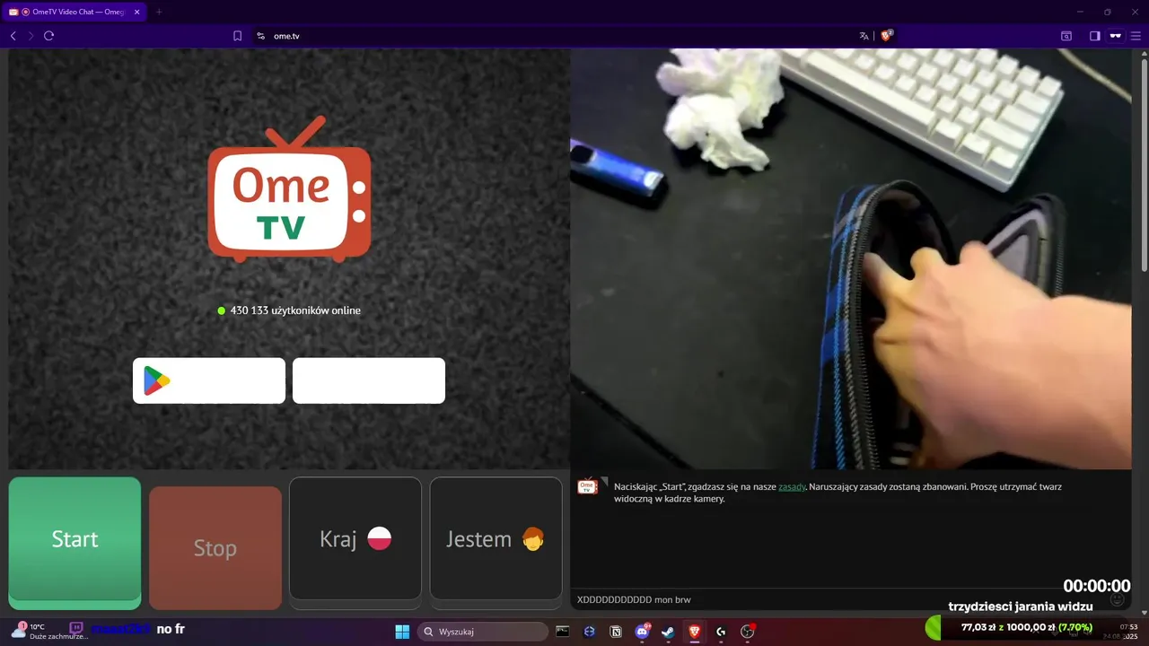1149x646 pixels.
Task: Open Notion from the taskbar
Action: click(616, 632)
